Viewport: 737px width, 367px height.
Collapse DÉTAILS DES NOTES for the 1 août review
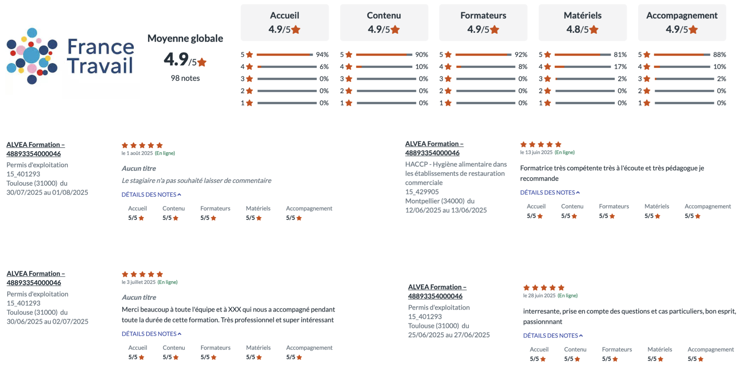151,195
